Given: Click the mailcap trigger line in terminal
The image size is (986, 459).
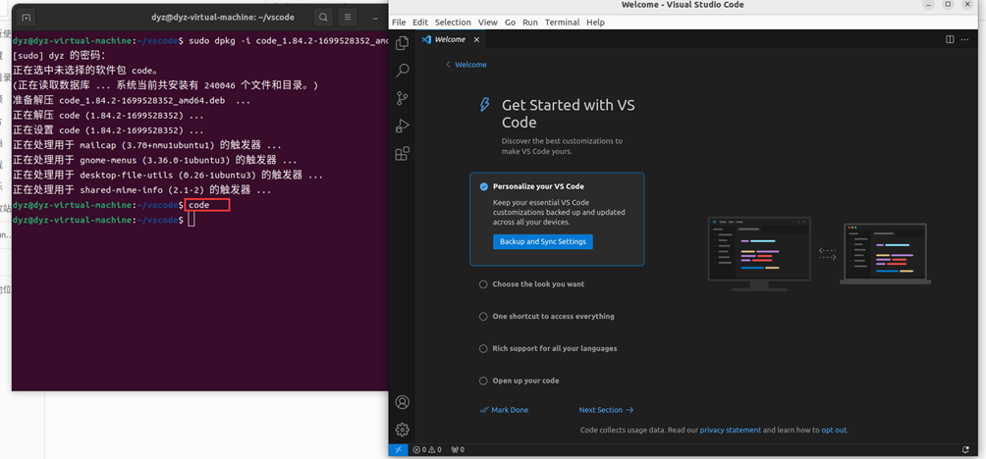Looking at the screenshot, I should (x=147, y=146).
